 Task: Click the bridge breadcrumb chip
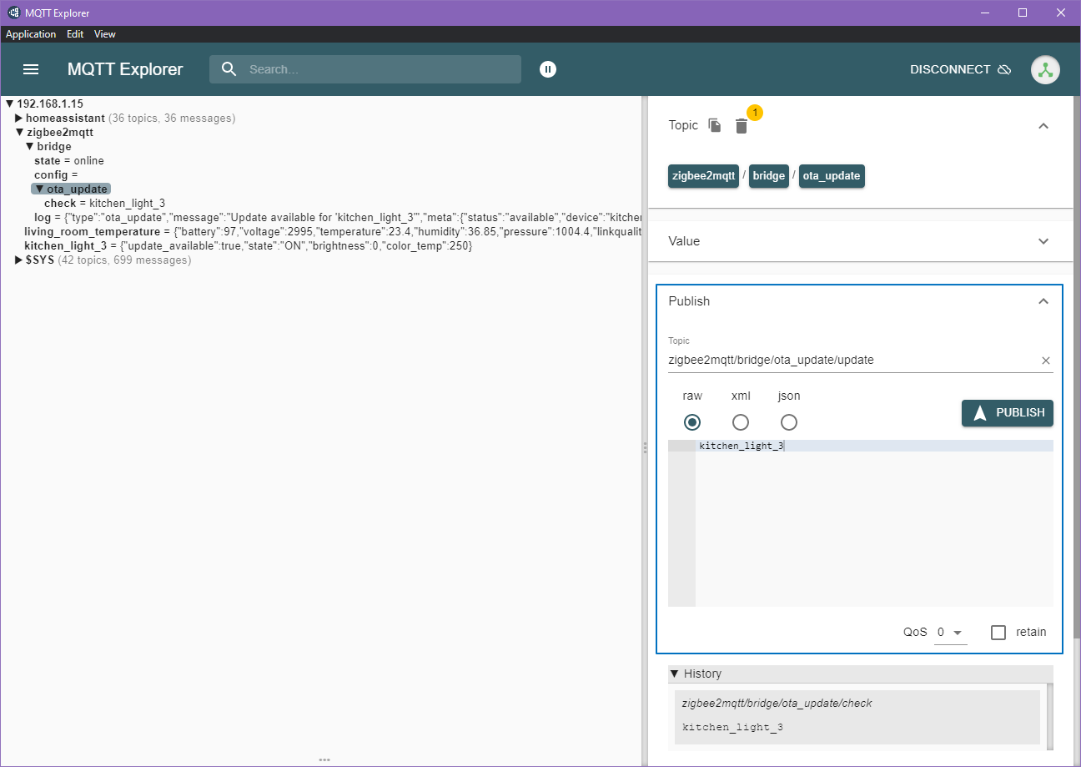point(769,176)
